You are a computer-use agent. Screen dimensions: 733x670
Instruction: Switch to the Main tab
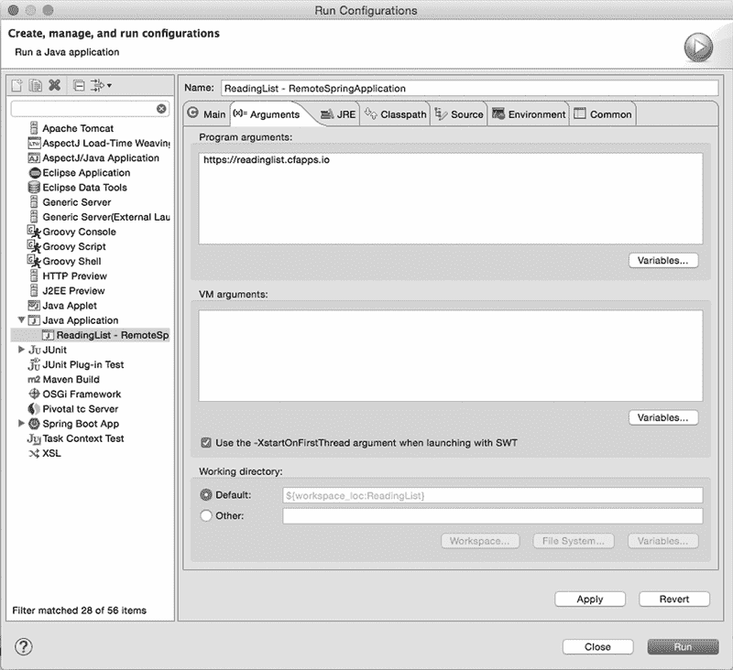206,114
